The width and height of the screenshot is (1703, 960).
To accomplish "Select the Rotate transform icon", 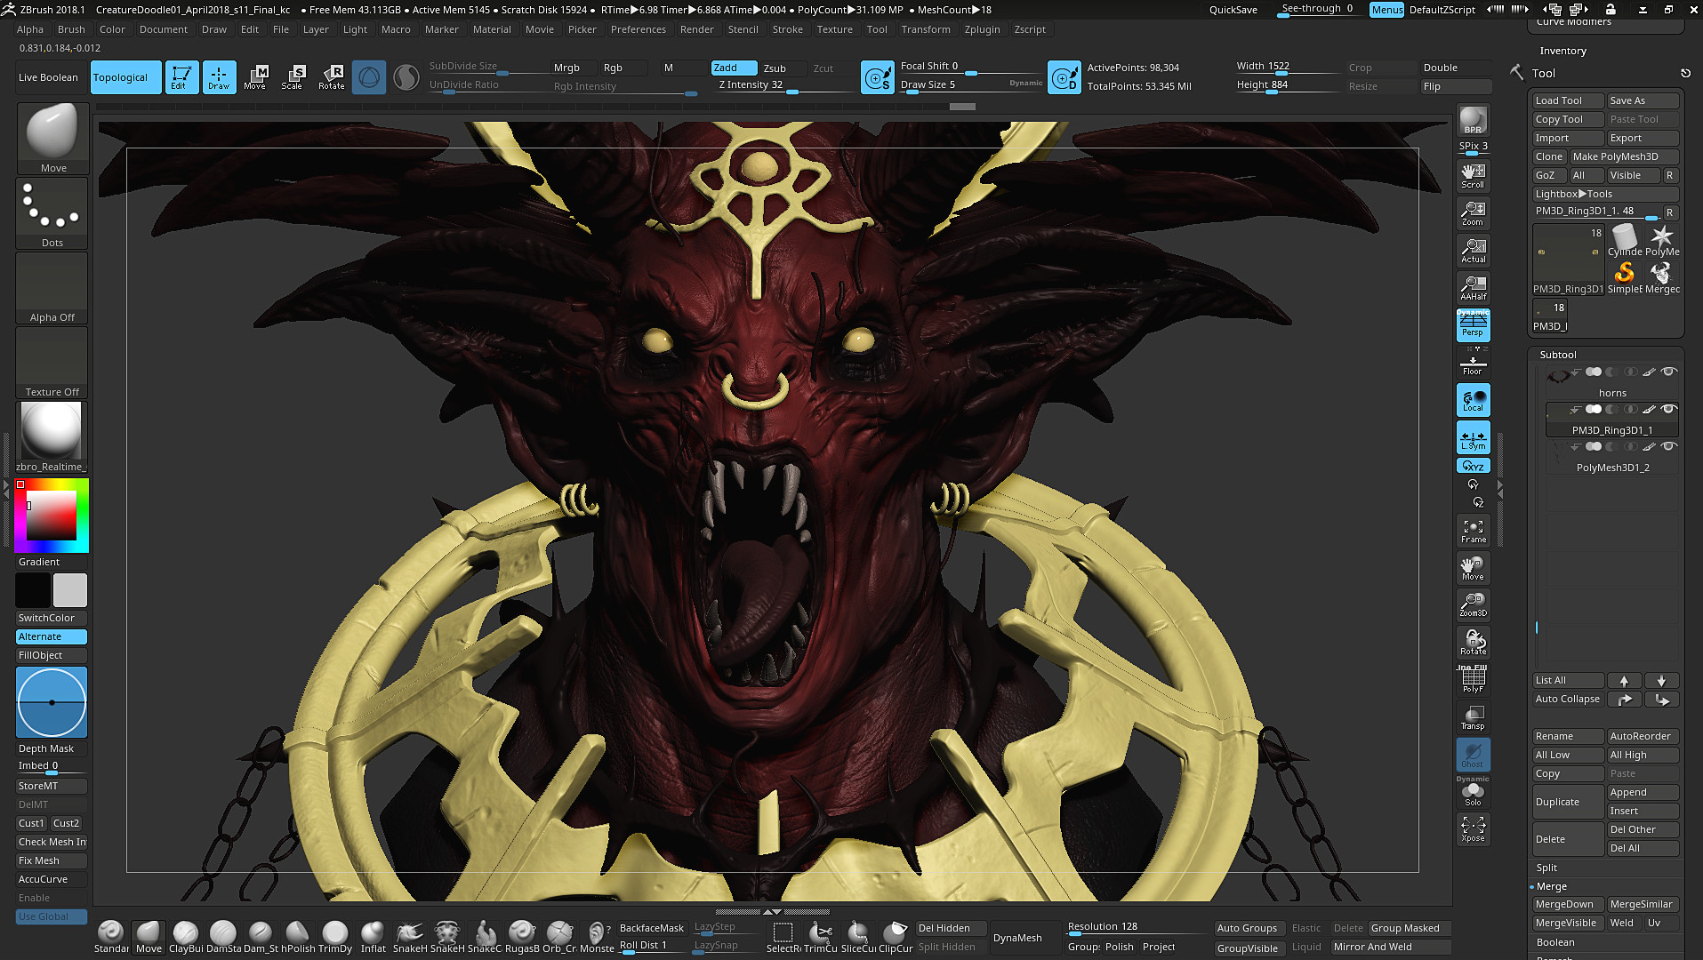I will (x=332, y=77).
